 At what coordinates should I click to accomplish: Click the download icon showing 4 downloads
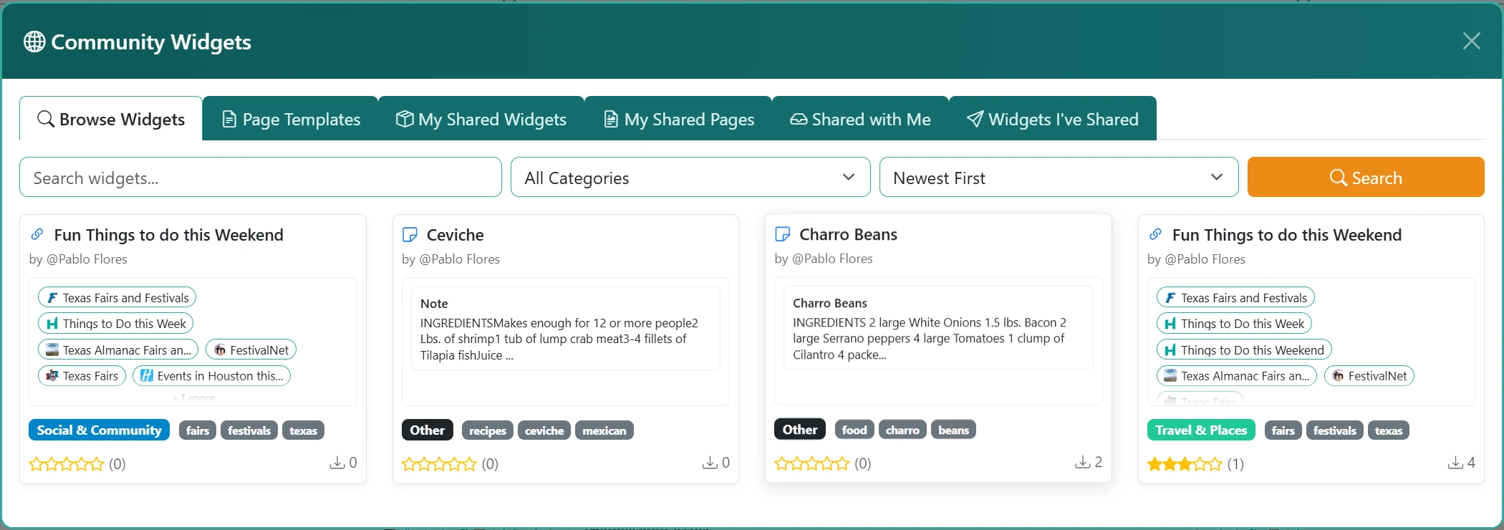click(x=1455, y=463)
